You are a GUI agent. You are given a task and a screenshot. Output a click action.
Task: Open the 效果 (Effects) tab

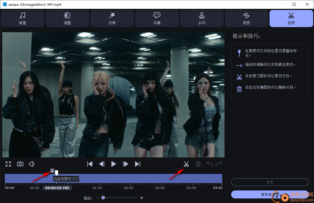click(112, 19)
